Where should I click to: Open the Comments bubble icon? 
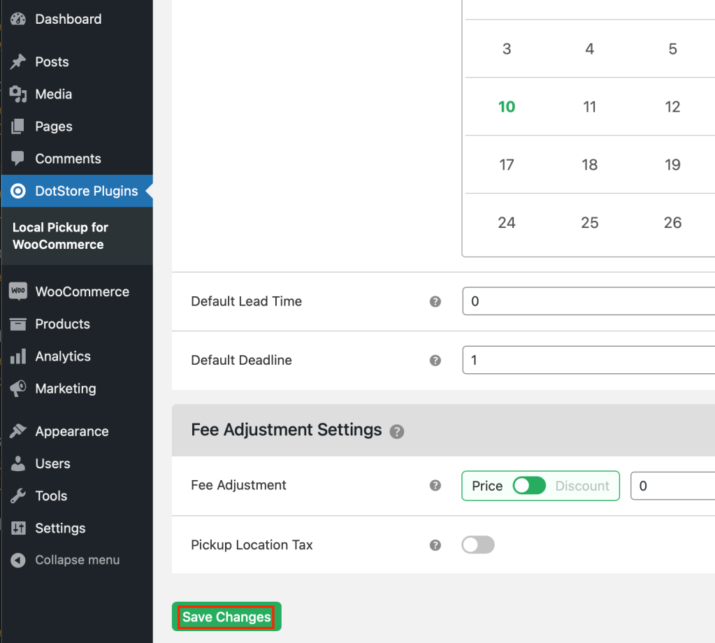(18, 159)
